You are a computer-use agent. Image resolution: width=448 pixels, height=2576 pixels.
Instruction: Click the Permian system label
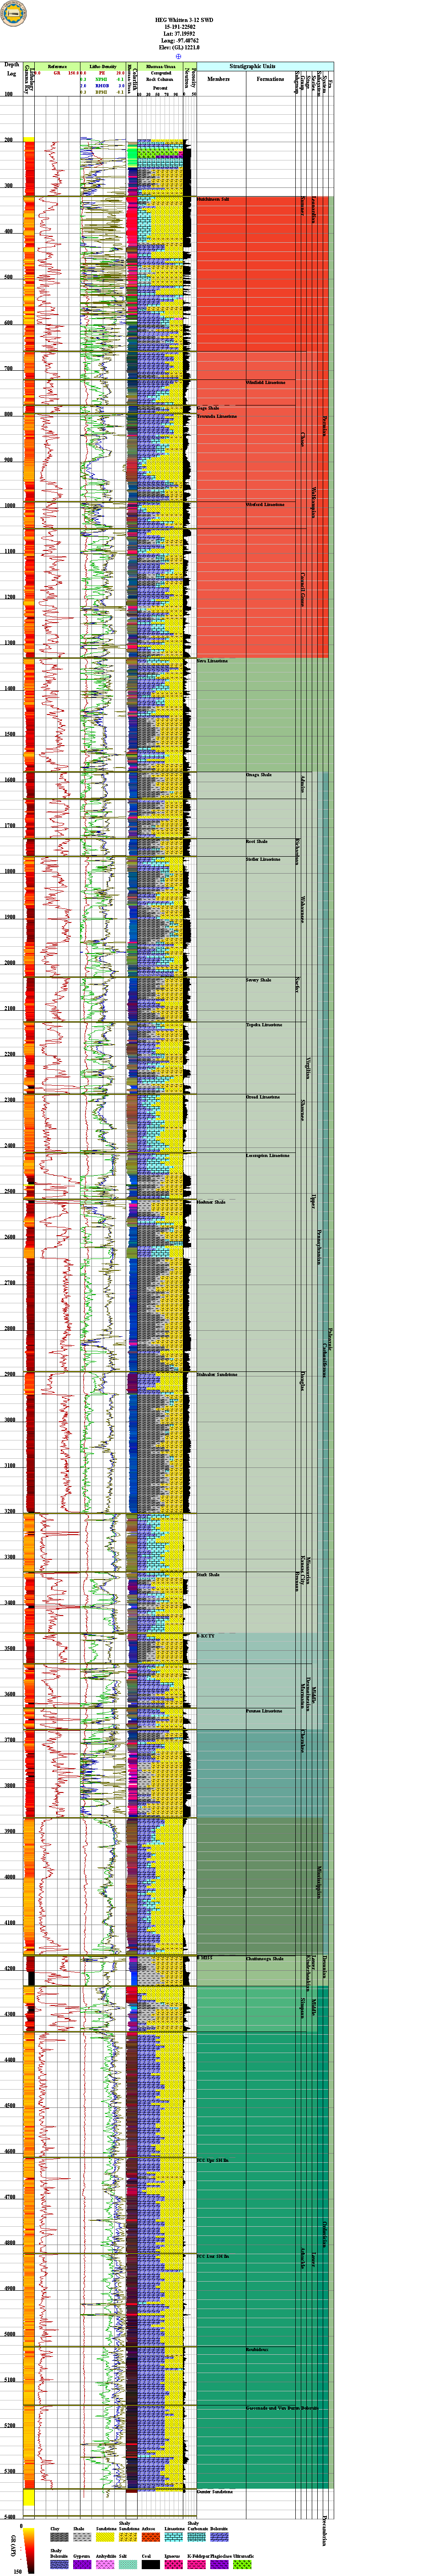point(324,426)
